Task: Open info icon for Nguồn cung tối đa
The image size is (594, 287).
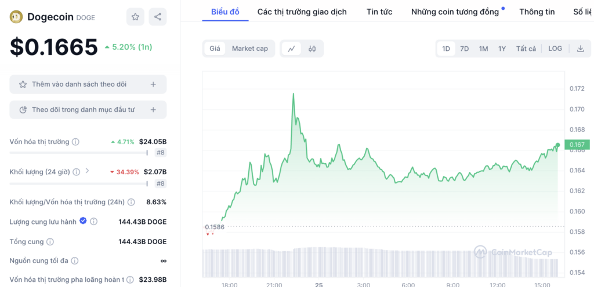Action: 75,261
